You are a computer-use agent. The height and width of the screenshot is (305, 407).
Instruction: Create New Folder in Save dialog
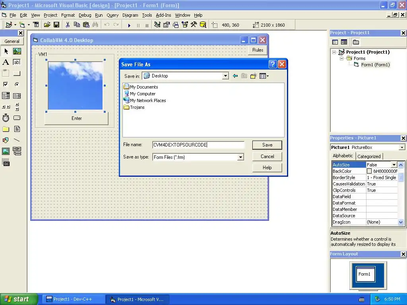click(x=253, y=76)
